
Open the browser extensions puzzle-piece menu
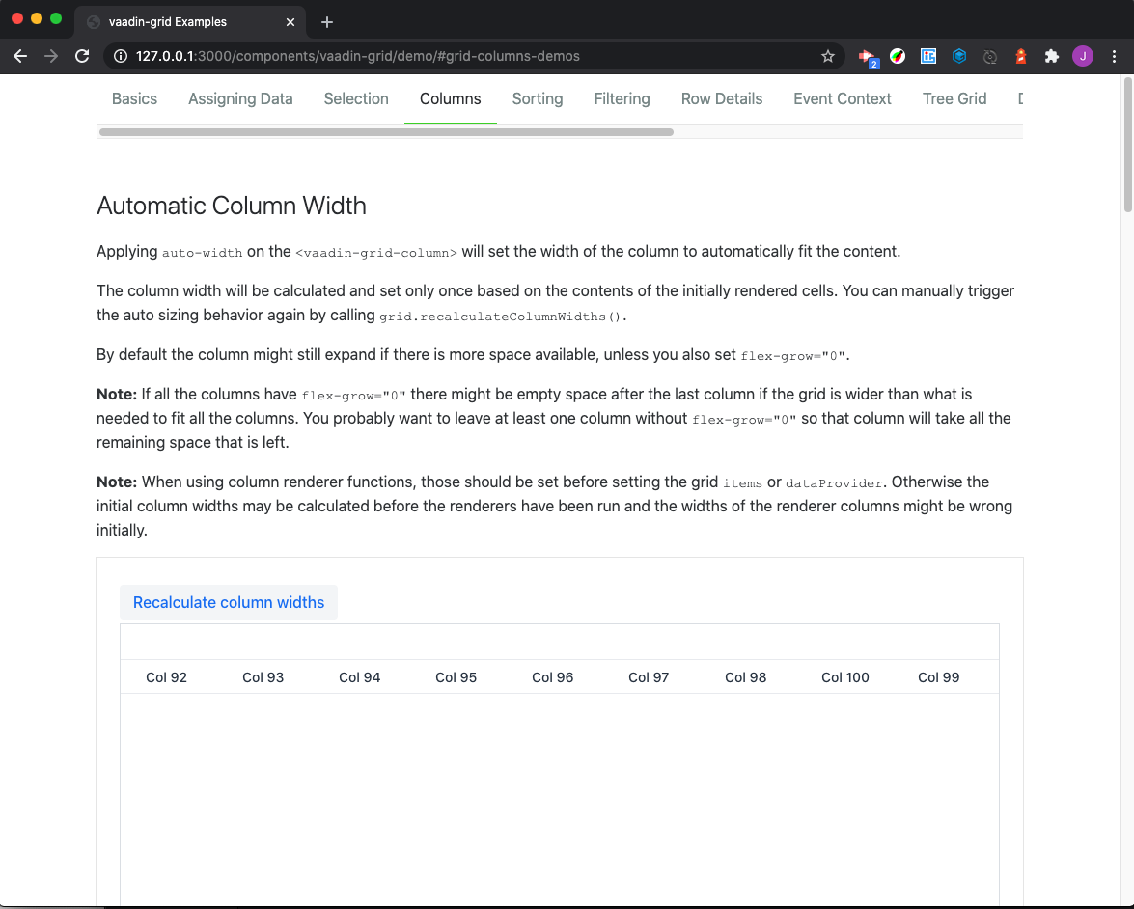point(1051,56)
